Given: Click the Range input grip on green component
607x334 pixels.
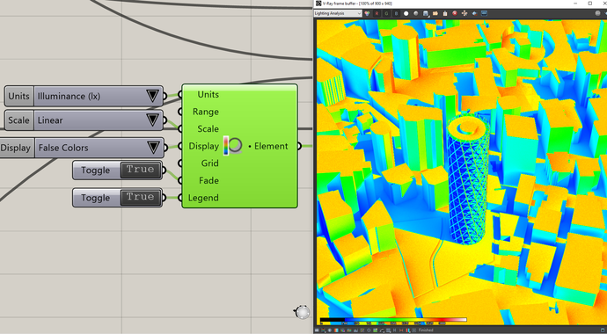Looking at the screenshot, I should click(180, 112).
